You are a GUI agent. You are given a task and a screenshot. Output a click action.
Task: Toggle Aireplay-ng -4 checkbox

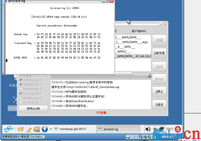[x=21, y=89]
